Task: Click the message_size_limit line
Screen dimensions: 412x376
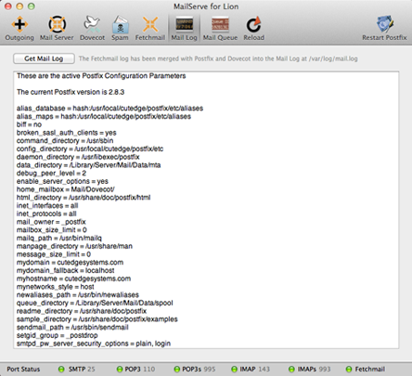Action: click(54, 254)
